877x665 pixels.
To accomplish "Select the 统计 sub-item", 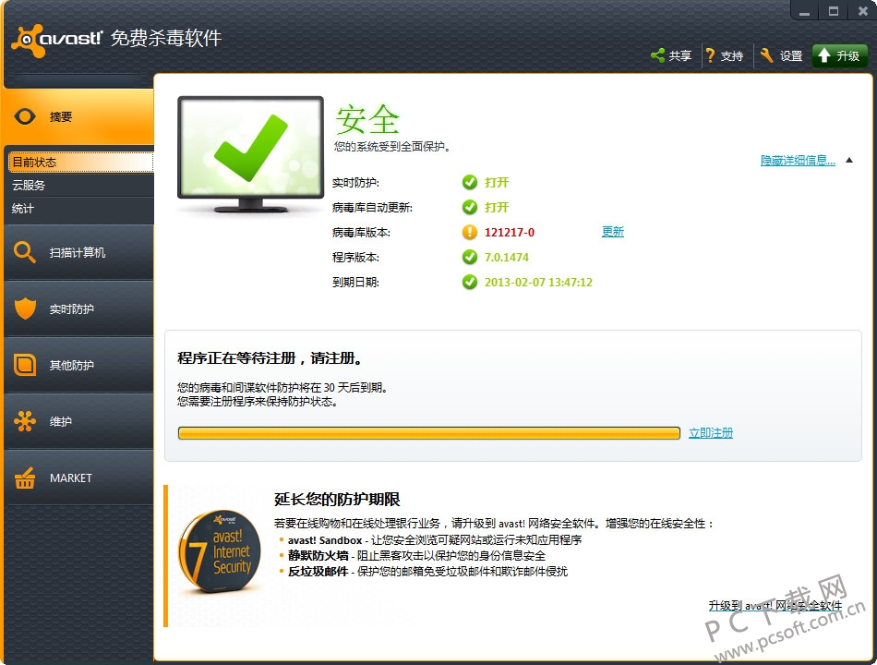I will point(78,208).
